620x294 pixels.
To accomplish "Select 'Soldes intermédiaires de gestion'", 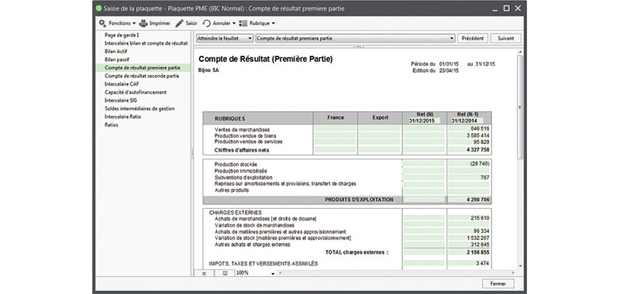I will (x=139, y=108).
